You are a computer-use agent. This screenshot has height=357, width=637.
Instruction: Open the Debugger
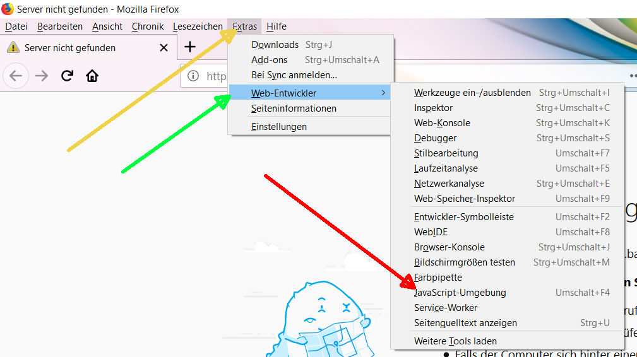508,138
